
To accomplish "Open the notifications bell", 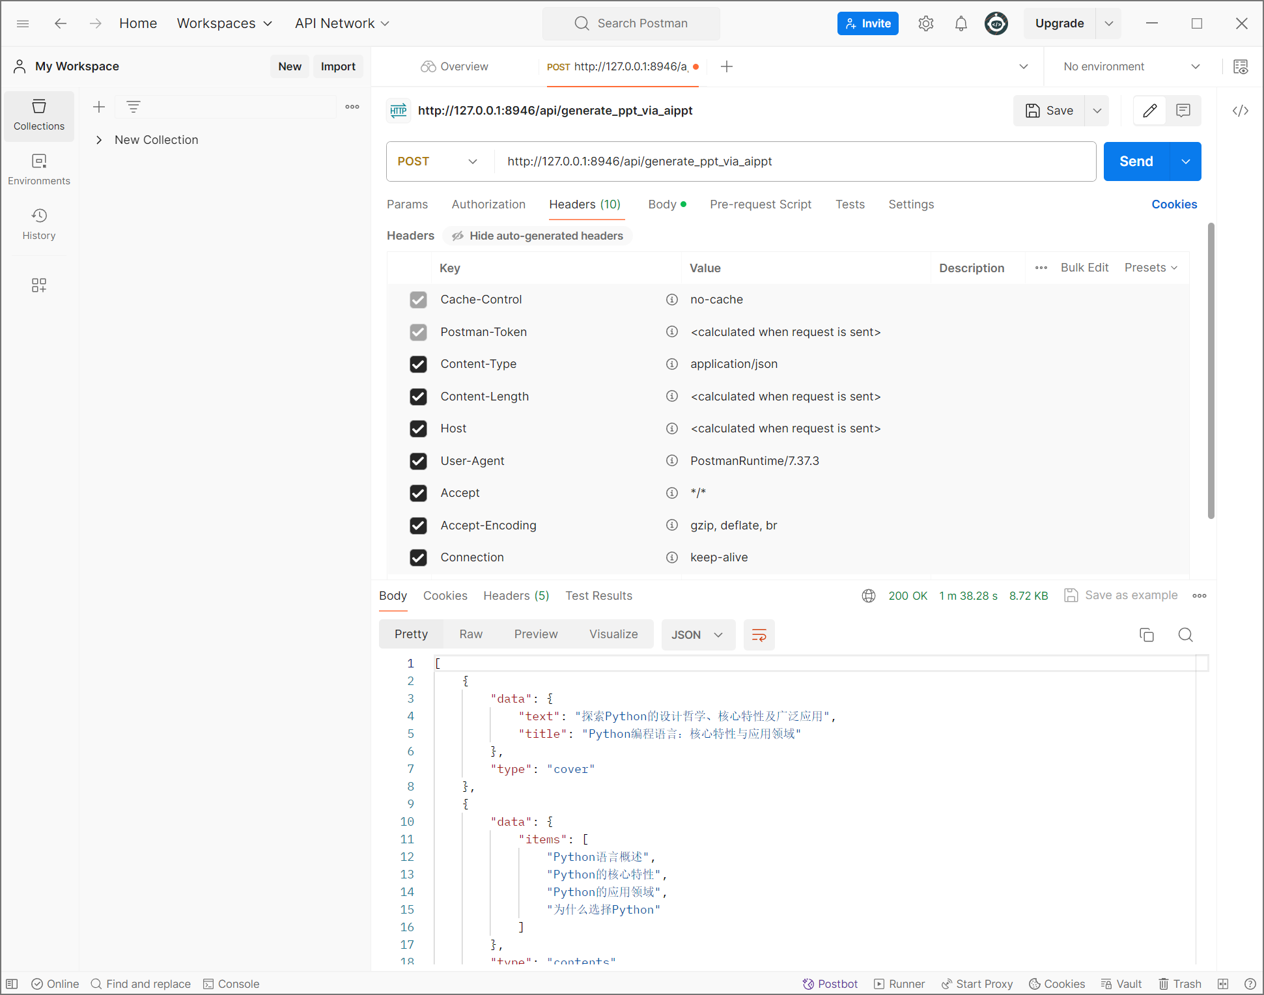I will pos(961,24).
